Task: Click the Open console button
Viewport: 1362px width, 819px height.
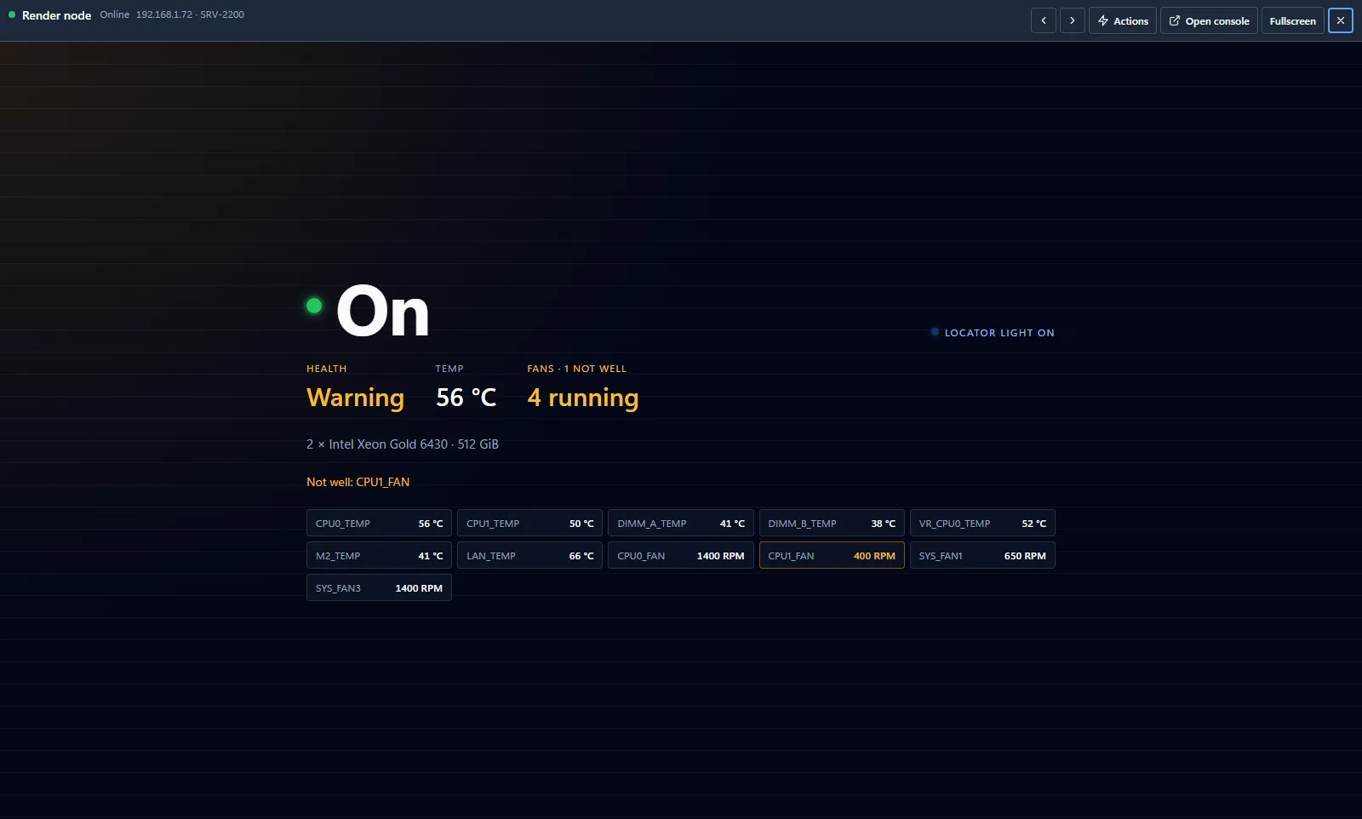Action: [x=1209, y=20]
